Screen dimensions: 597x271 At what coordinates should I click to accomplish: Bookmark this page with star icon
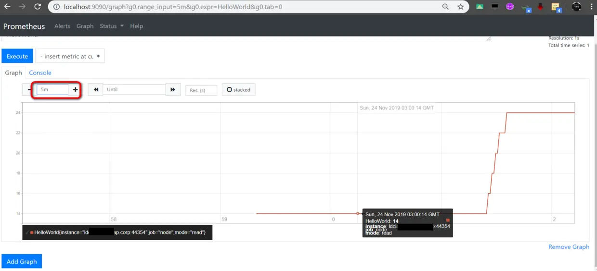(461, 7)
